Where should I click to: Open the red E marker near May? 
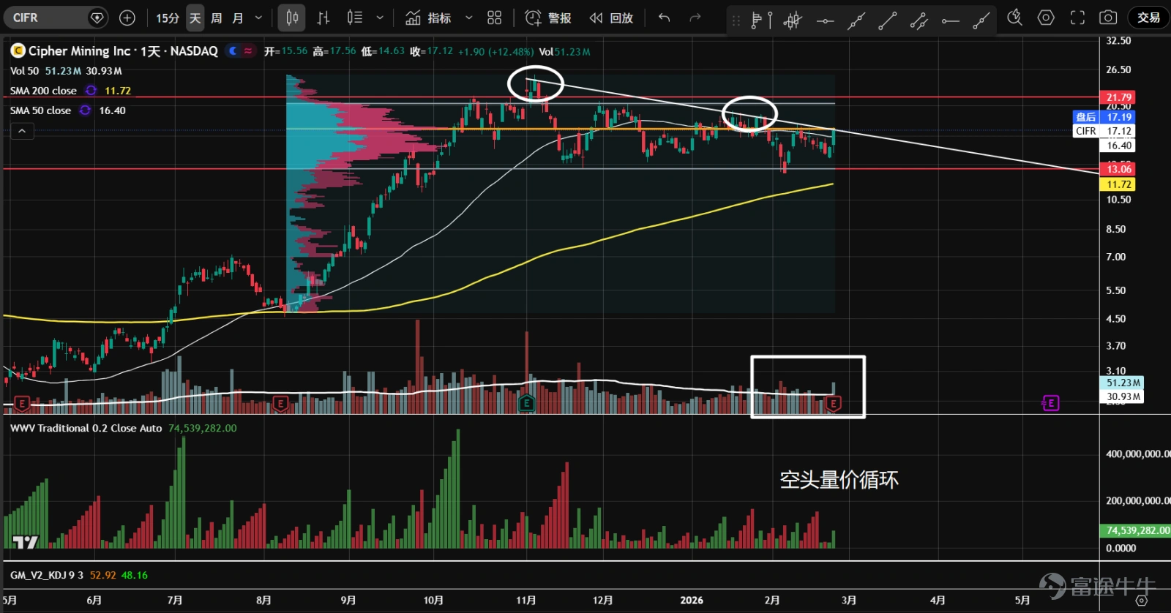coord(21,403)
